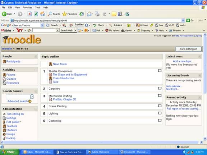
Task: Show only topic 6 Costuming box
Action: click(160, 120)
